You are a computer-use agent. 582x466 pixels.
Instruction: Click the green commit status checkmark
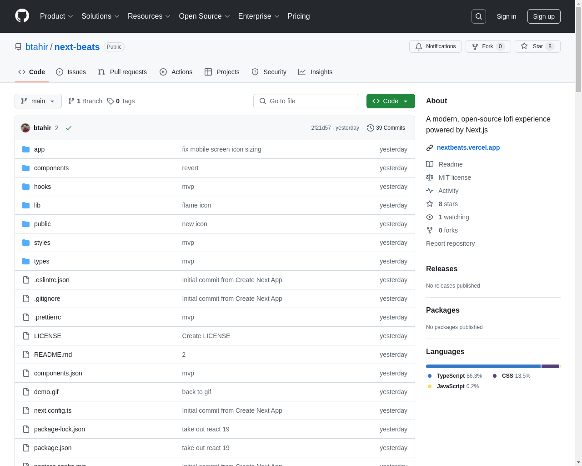point(69,128)
